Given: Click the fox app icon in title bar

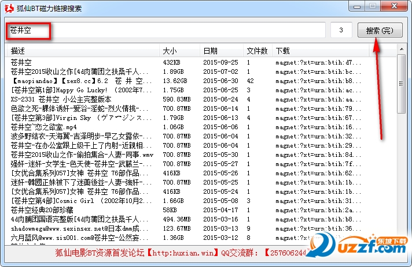Looking at the screenshot, I should [x=9, y=9].
